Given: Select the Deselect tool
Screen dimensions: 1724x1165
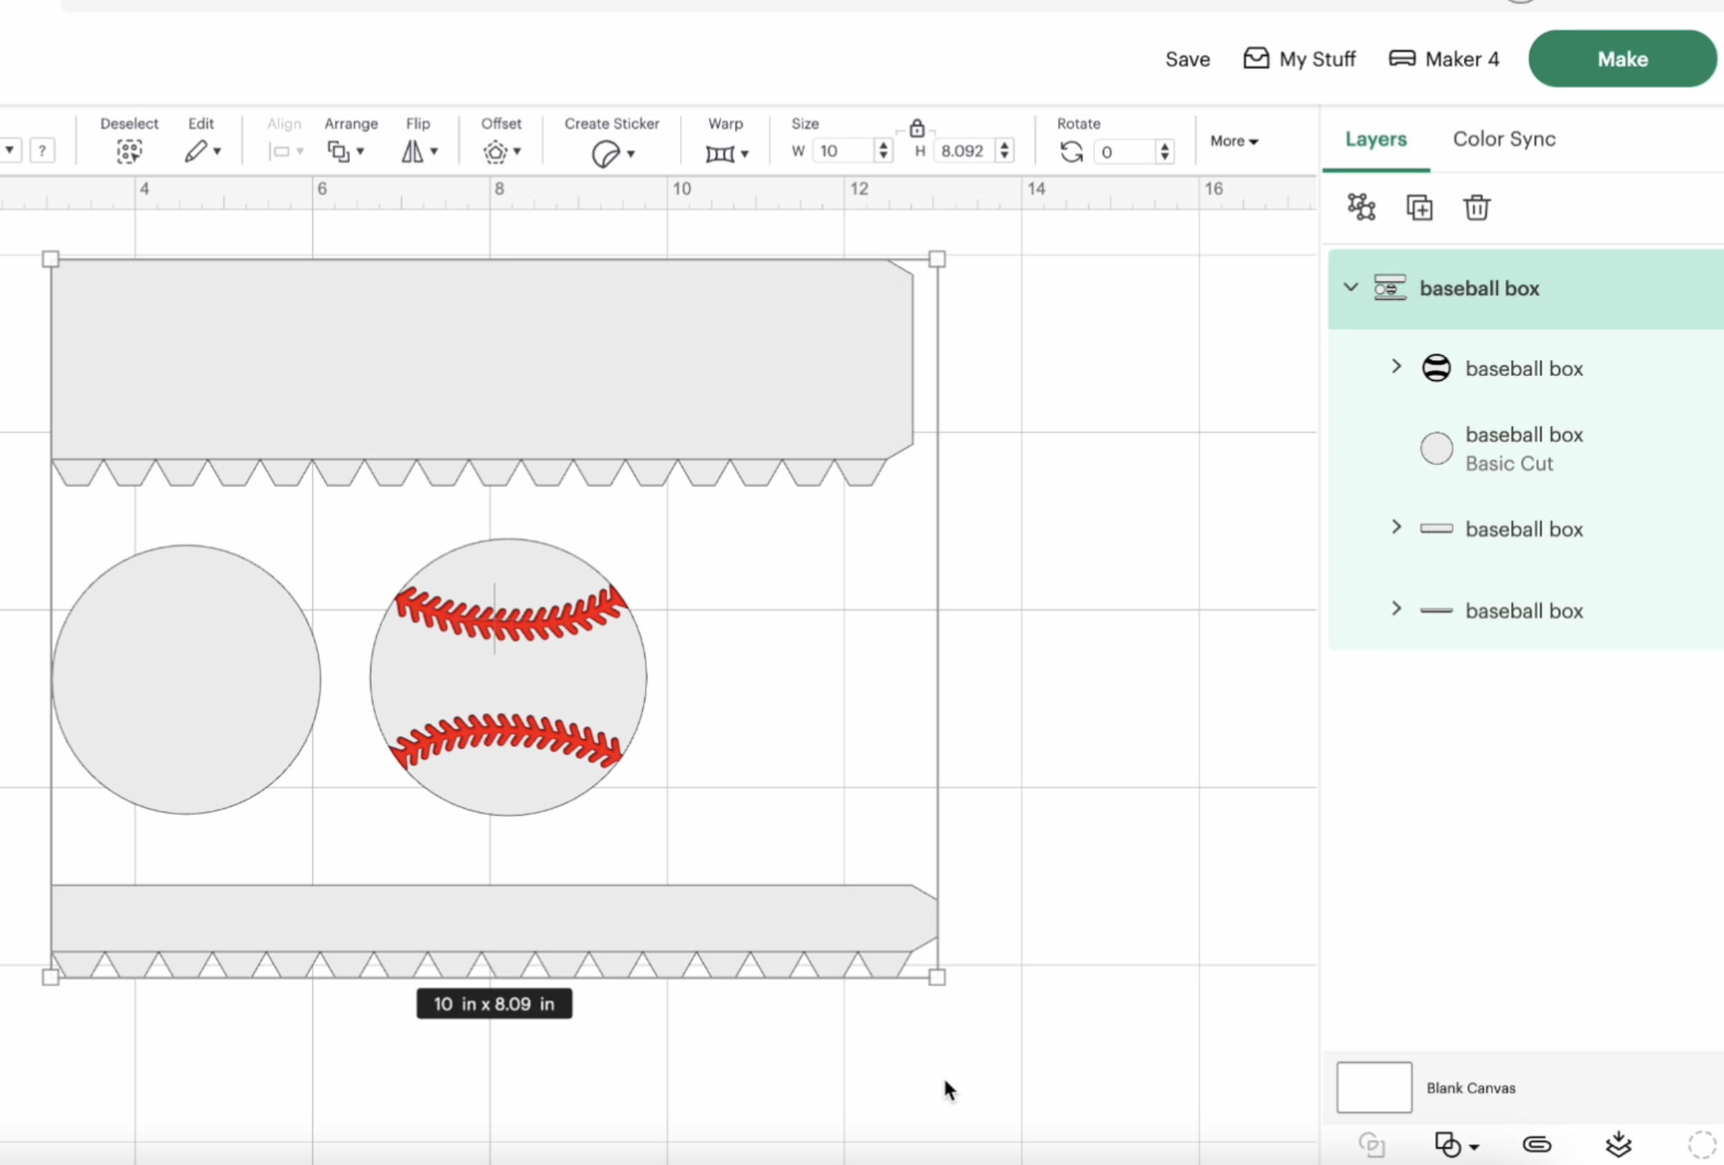Looking at the screenshot, I should (x=129, y=151).
